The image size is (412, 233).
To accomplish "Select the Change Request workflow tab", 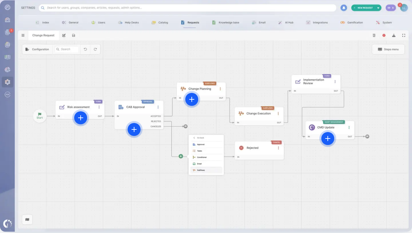I will (x=43, y=35).
